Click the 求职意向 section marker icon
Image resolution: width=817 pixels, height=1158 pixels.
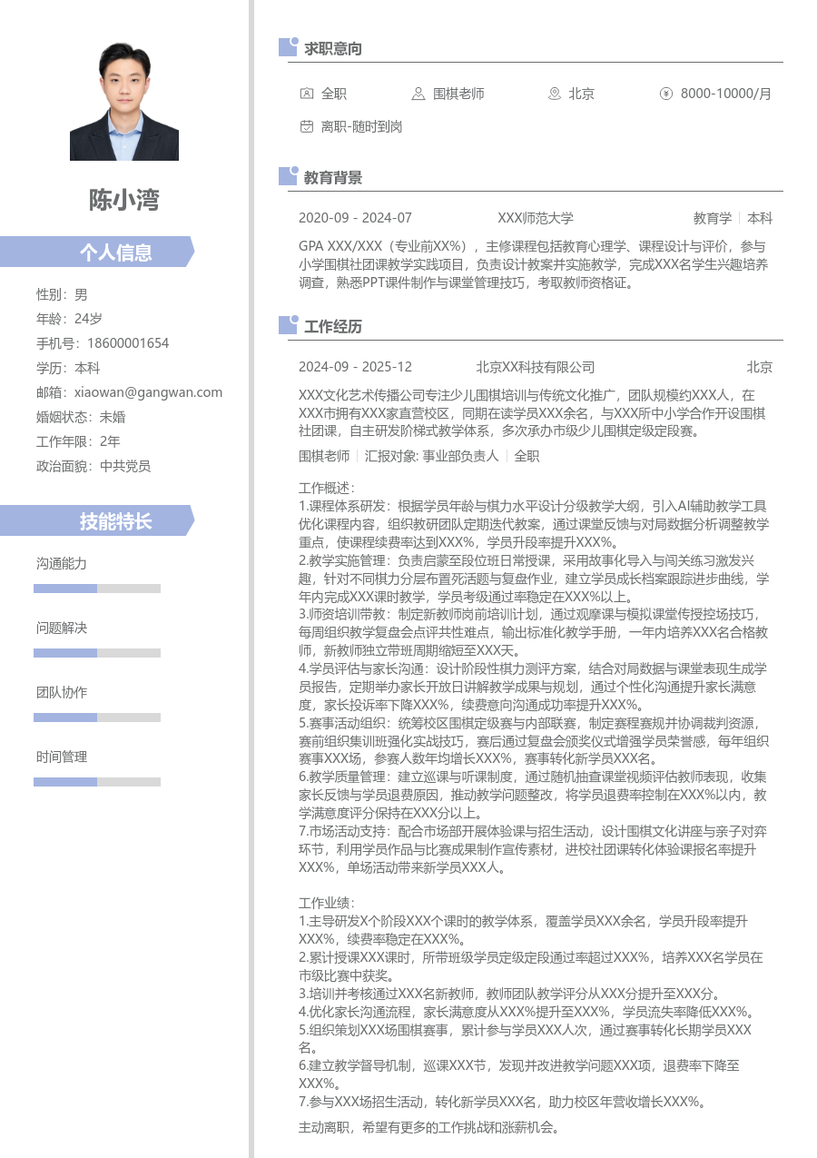coord(288,47)
